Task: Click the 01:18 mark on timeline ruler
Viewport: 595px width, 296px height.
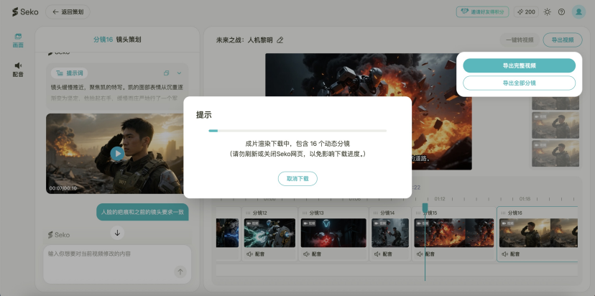Action: (525, 199)
